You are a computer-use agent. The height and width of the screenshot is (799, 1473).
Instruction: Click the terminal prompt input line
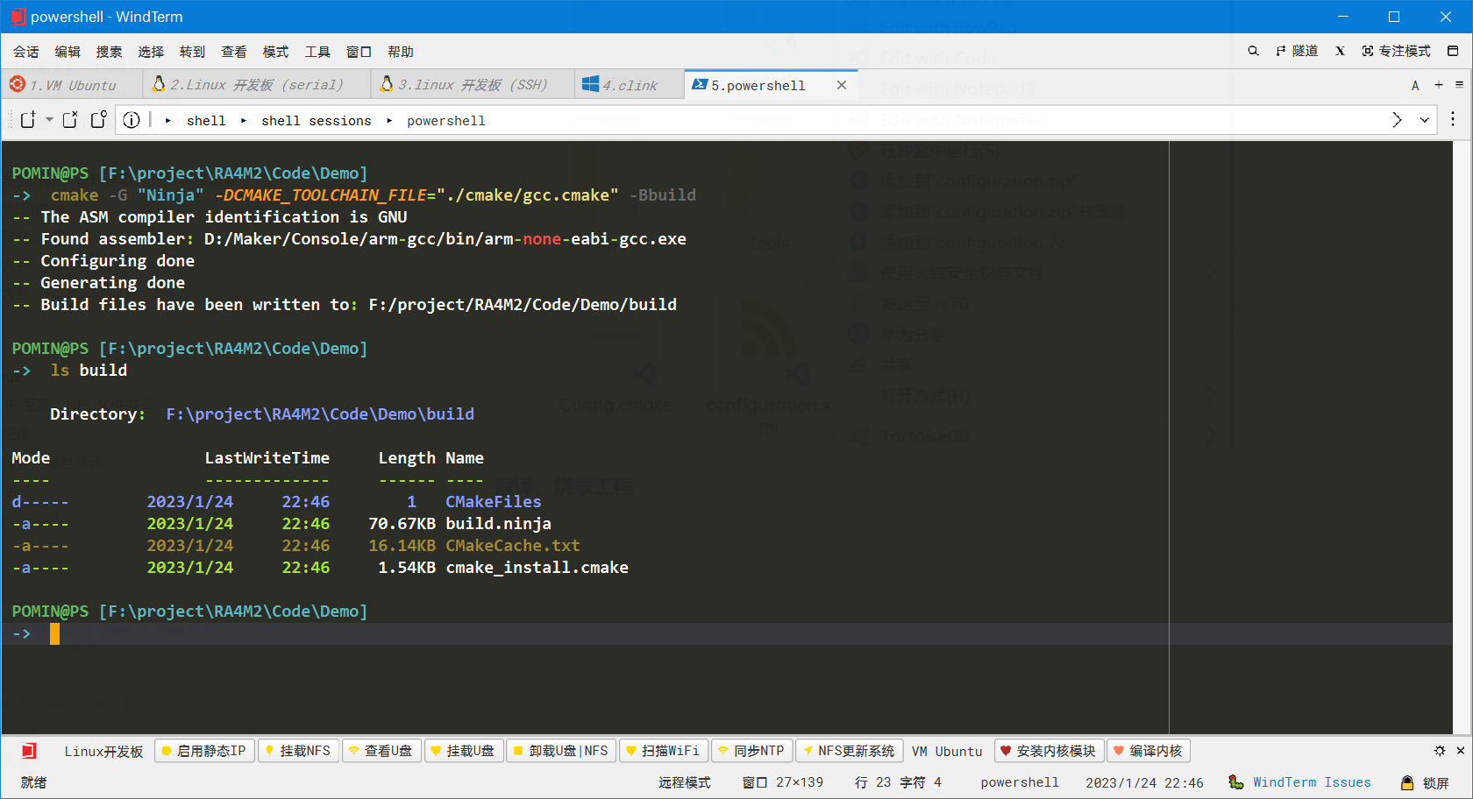click(x=727, y=633)
